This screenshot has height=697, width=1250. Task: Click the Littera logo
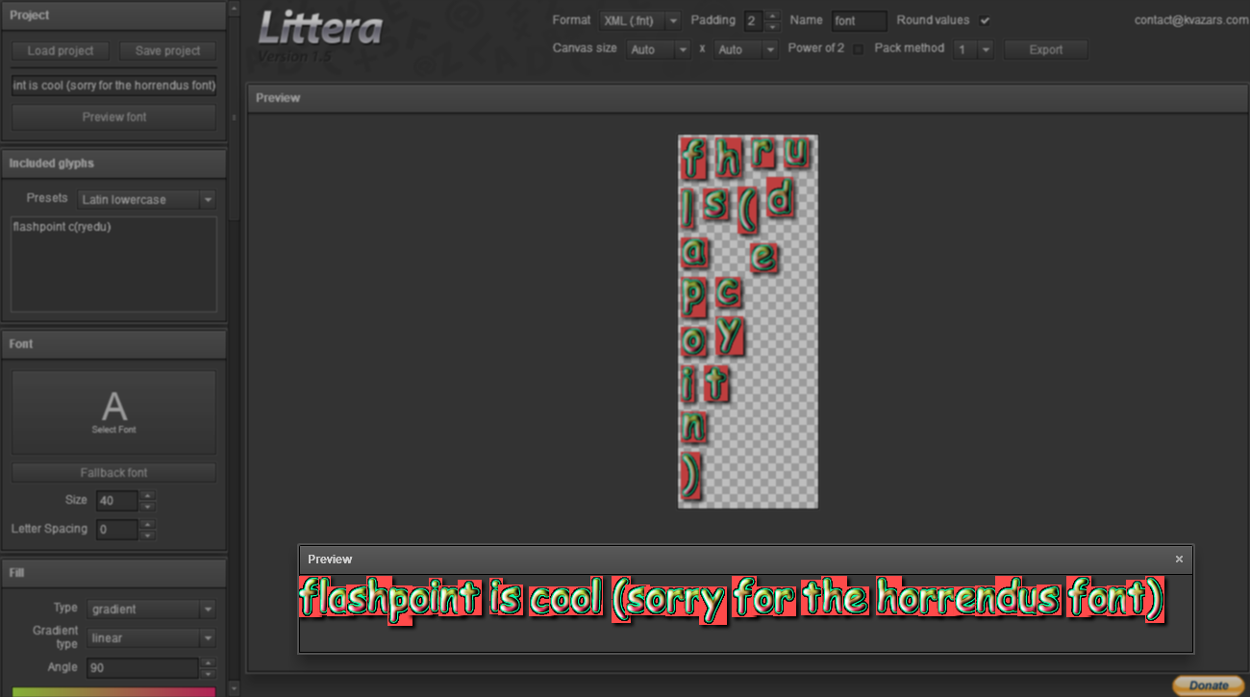(x=320, y=29)
